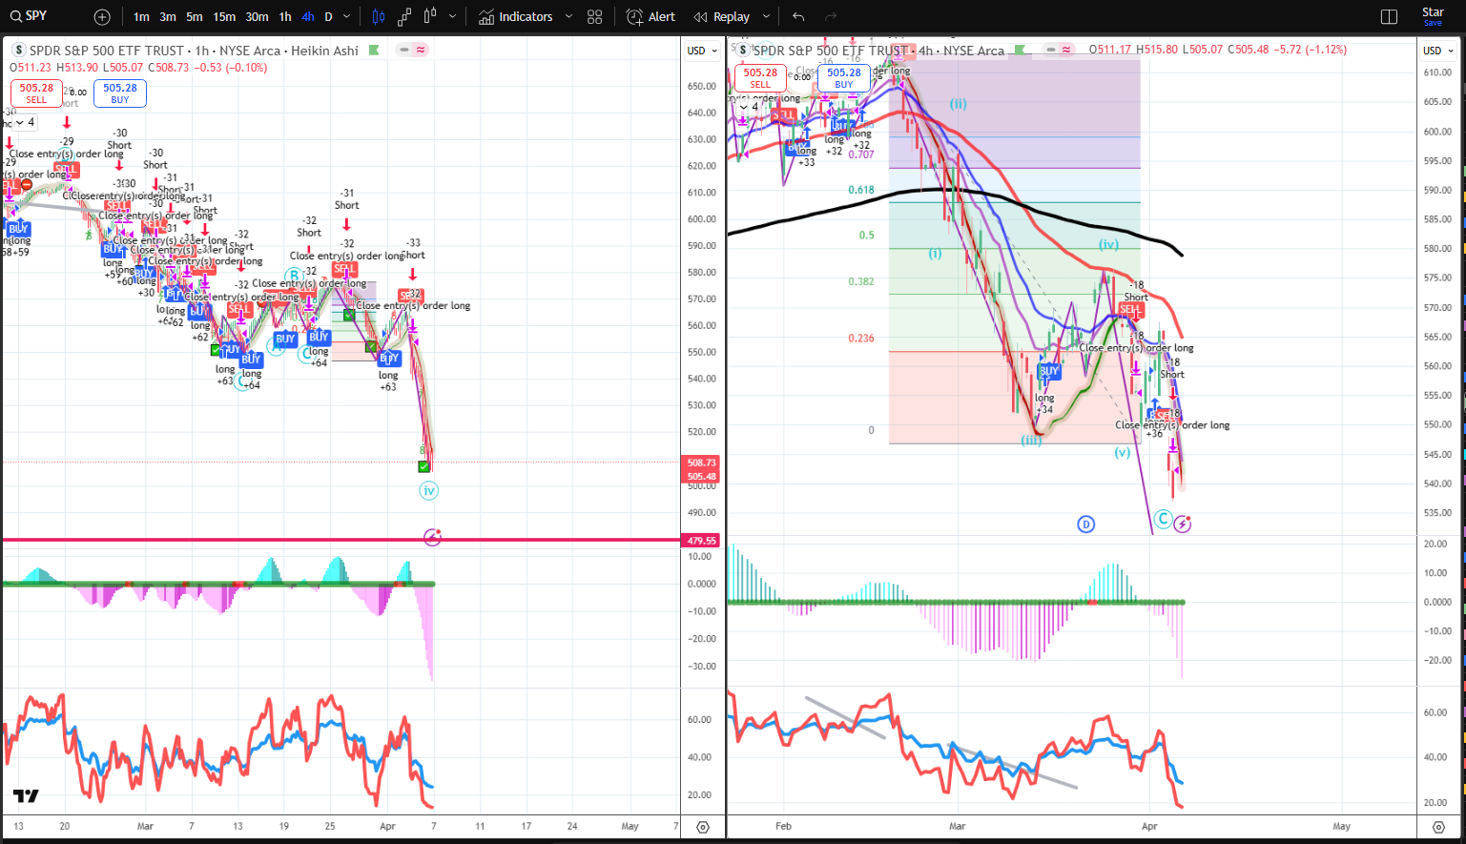This screenshot has height=844, width=1466.
Task: Click the green flag icon on 1h chart
Action: (374, 51)
